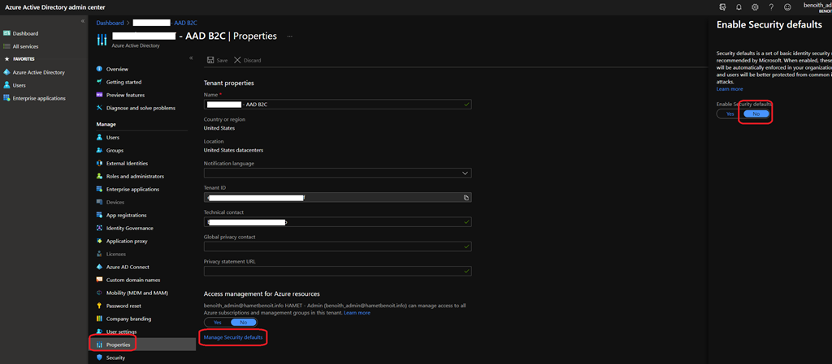Copy the Tenant ID to clipboard
The image size is (832, 364).
click(x=466, y=197)
